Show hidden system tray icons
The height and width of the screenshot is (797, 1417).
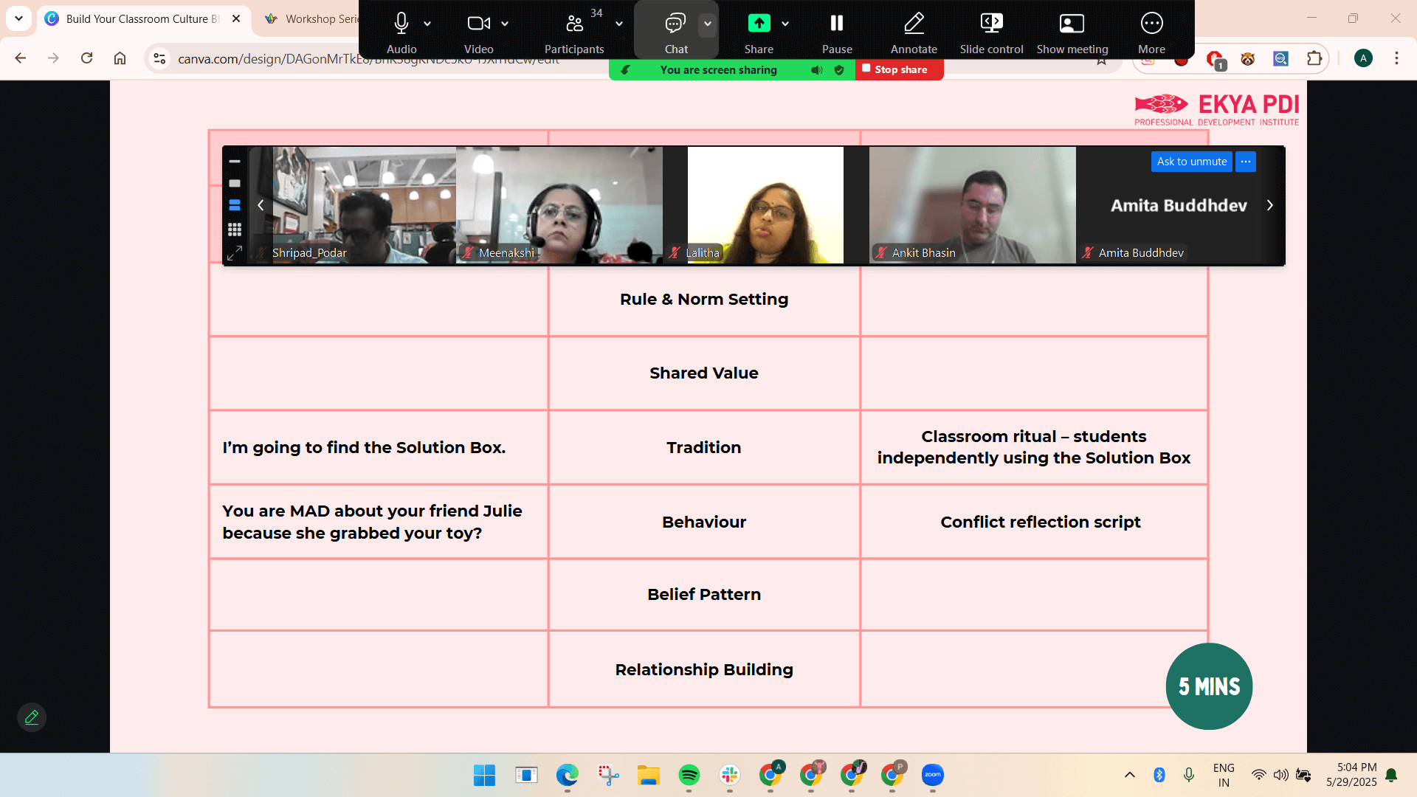click(x=1129, y=775)
